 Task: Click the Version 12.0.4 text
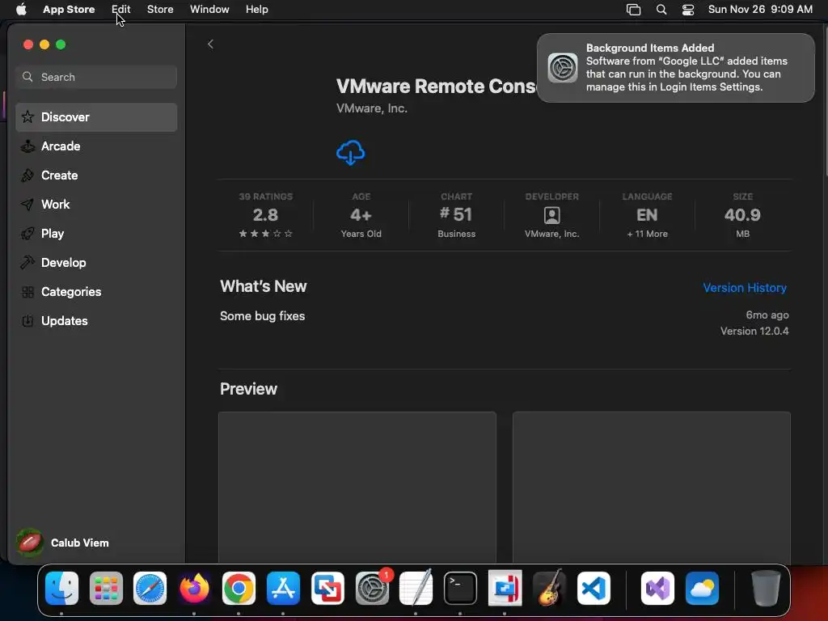(x=754, y=331)
